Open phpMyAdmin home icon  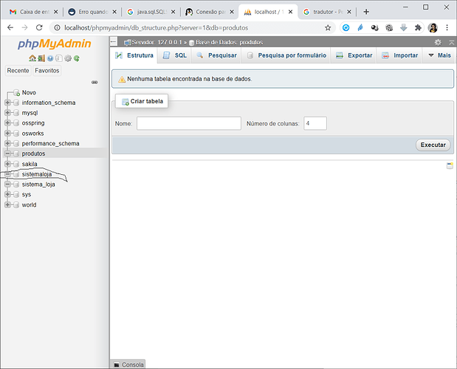(x=32, y=58)
